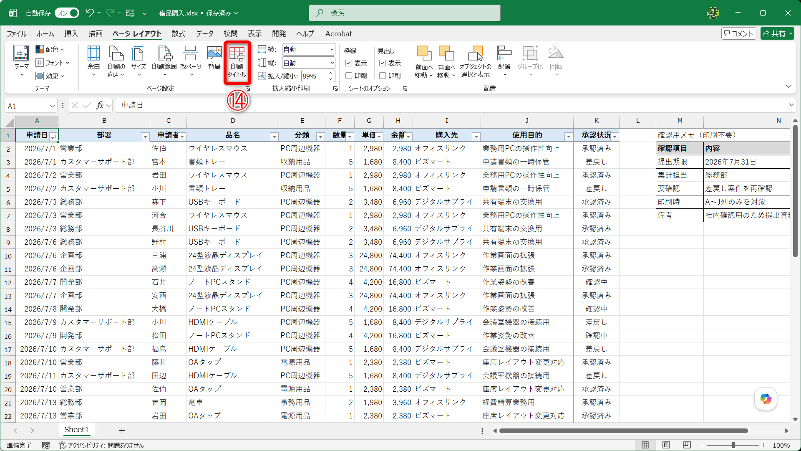The height and width of the screenshot is (451, 801).
Task: Click the 検索 search box
Action: coord(404,13)
